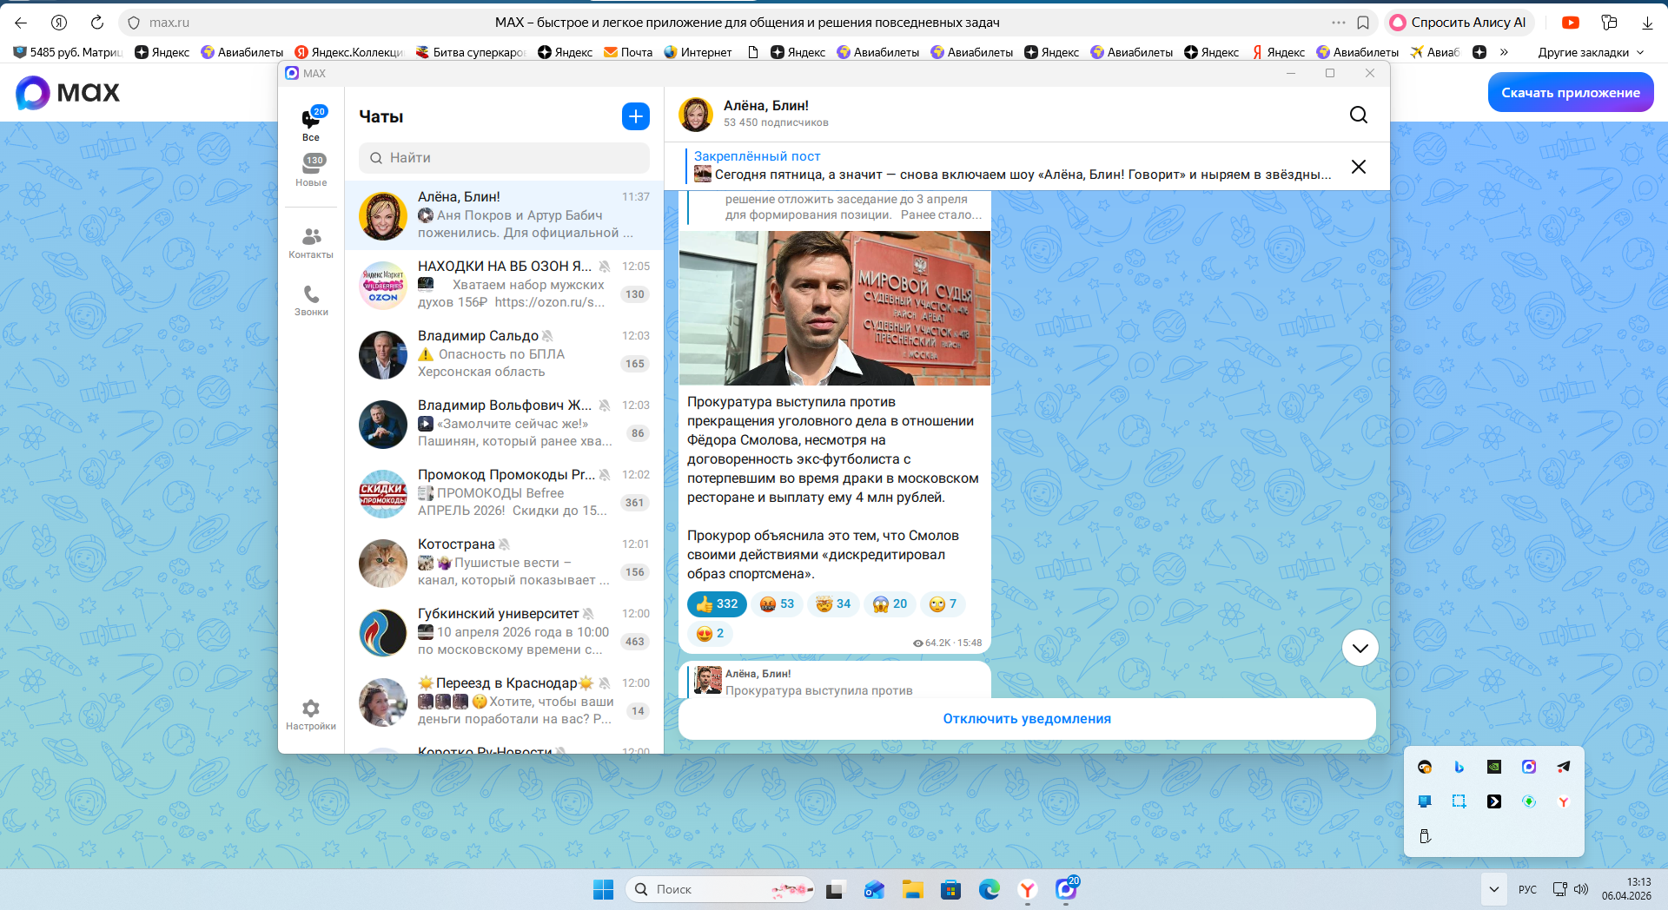This screenshot has height=910, width=1668.
Task: Open the 5485 руб. Матрица bookmark
Action: click(x=68, y=52)
